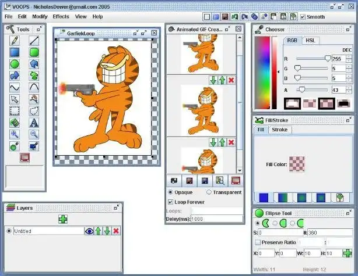The image size is (358, 276).
Task: Switch to the Stroke tab
Action: tap(279, 130)
